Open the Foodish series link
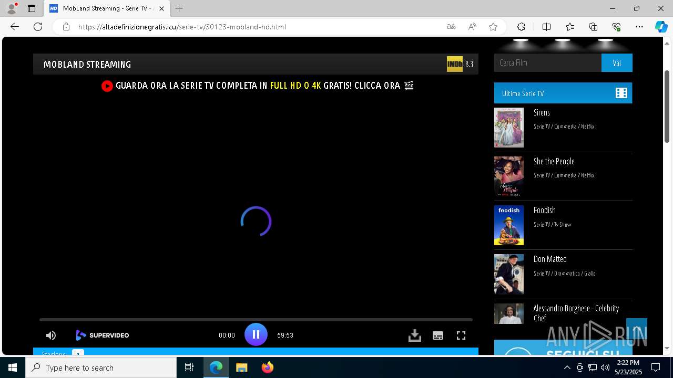The height and width of the screenshot is (378, 673). pos(545,210)
